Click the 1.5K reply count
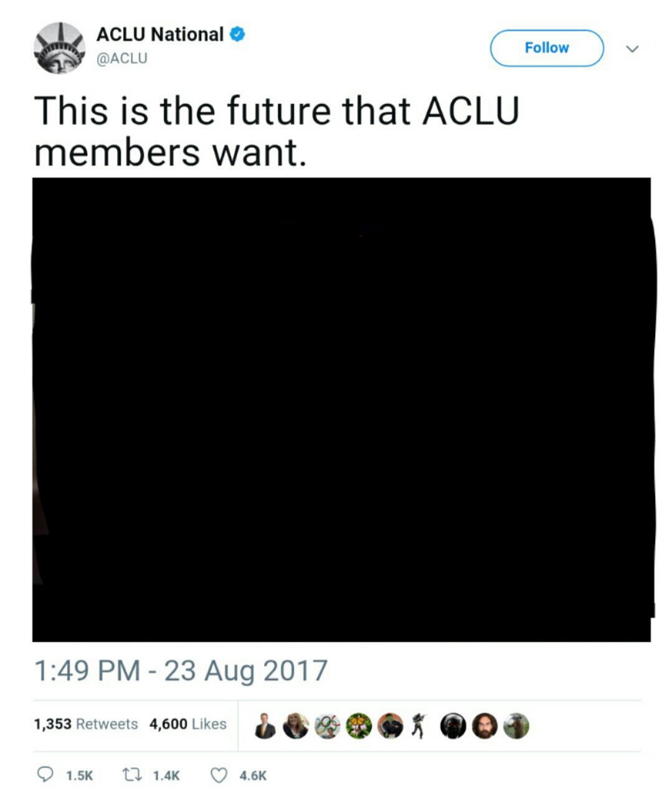This screenshot has height=811, width=672. pyautogui.click(x=79, y=775)
